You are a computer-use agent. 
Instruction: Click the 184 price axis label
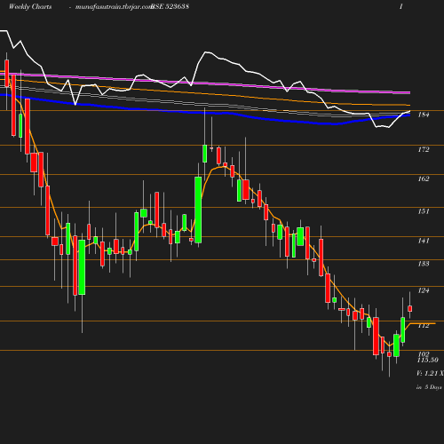tap(424, 115)
